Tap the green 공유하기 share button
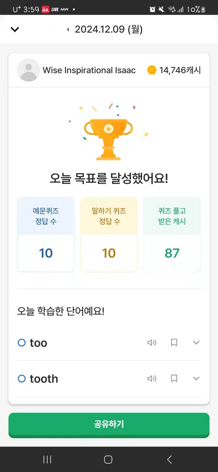Image resolution: width=218 pixels, height=472 pixels. pyautogui.click(x=109, y=425)
